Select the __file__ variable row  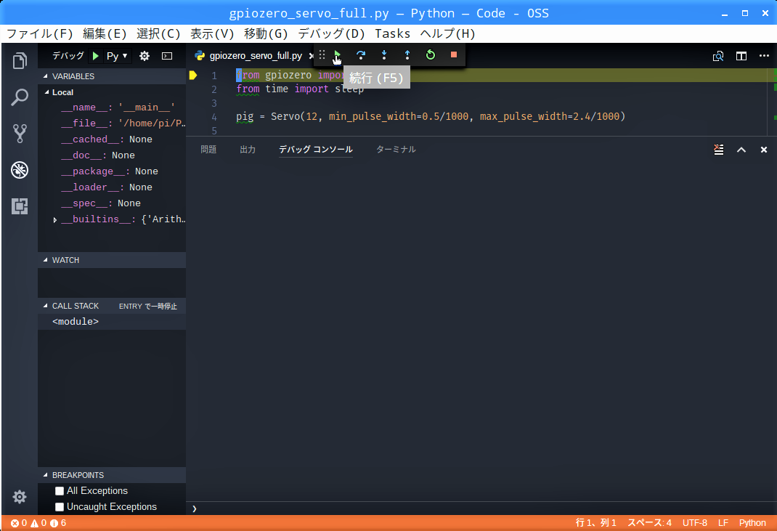112,123
